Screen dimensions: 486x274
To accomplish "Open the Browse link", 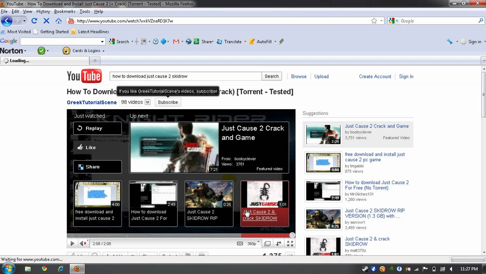I will click(299, 76).
